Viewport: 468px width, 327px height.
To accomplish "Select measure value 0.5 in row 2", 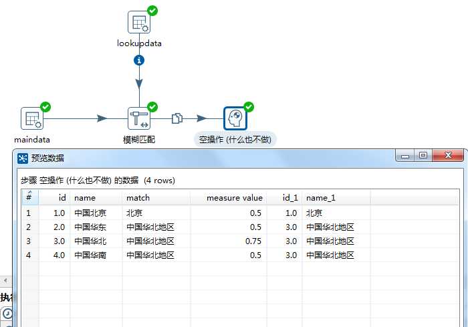I will point(229,227).
